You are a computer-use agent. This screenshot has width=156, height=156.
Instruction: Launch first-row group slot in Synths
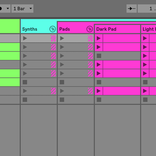coord(25,39)
